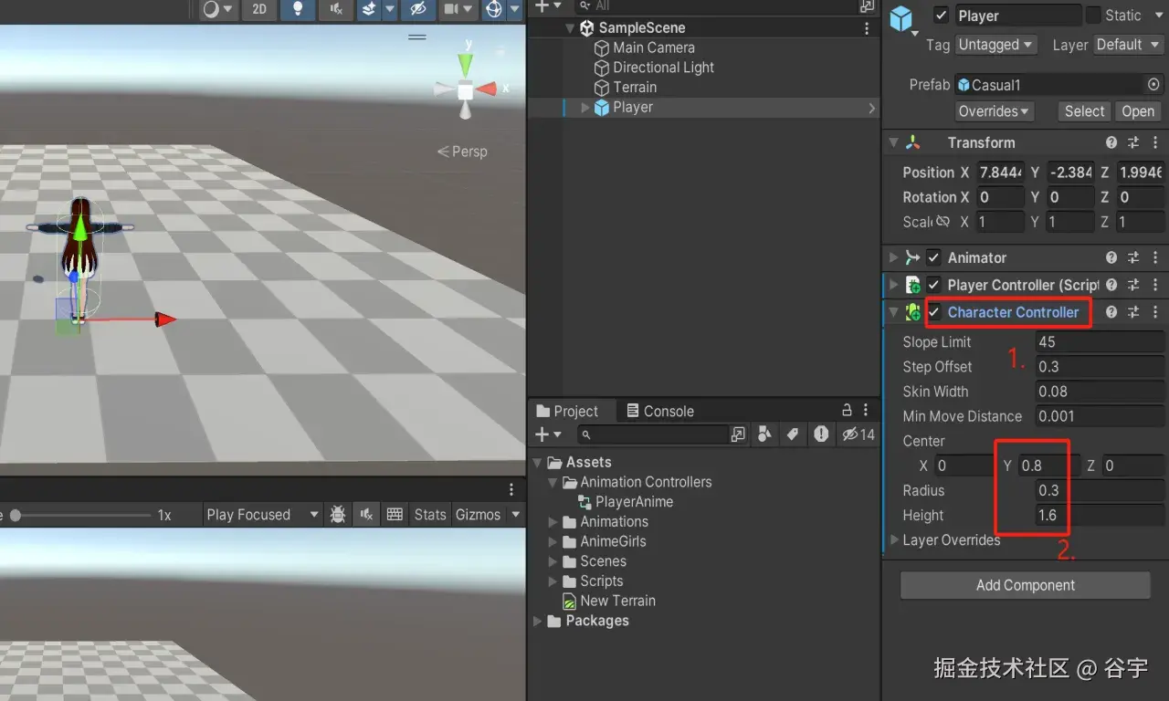Click the Add Component button

click(1025, 586)
